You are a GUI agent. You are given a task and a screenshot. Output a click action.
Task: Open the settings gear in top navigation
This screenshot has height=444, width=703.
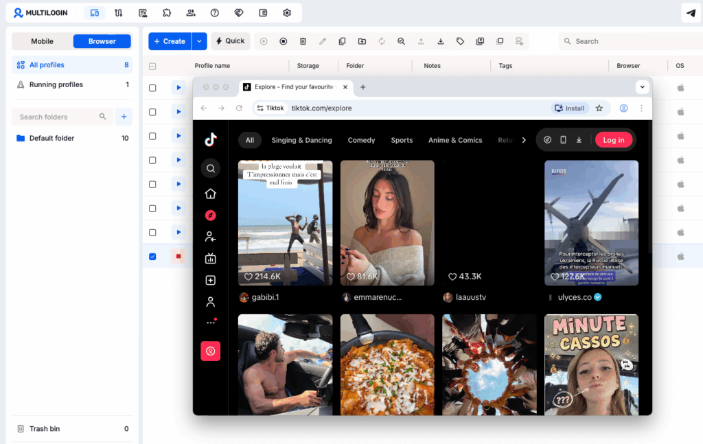click(x=287, y=12)
